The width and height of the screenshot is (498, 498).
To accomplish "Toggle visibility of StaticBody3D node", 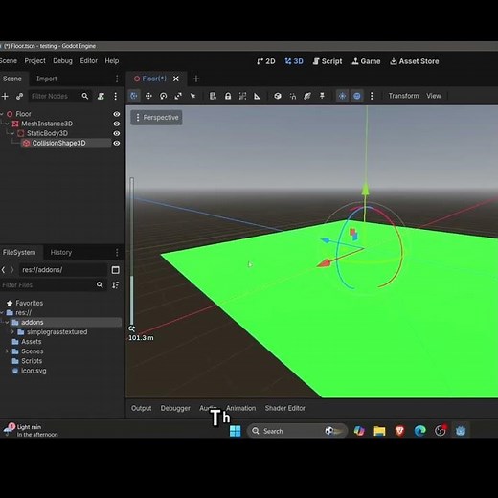I will click(x=117, y=133).
